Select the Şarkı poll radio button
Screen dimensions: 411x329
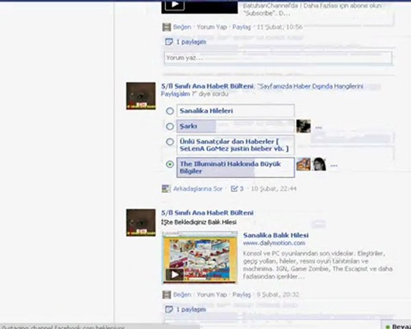click(170, 127)
